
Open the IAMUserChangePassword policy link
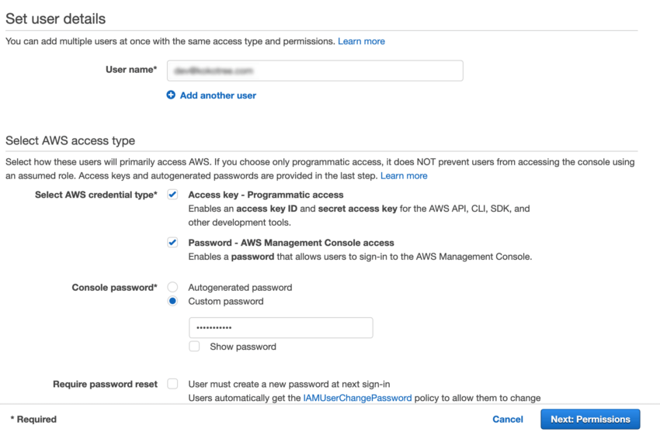(357, 398)
